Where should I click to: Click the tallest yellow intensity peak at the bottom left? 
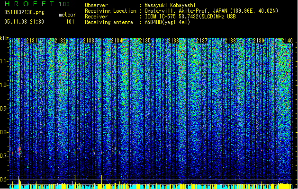(19, 182)
